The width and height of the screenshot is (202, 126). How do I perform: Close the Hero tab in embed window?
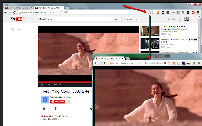point(123,58)
